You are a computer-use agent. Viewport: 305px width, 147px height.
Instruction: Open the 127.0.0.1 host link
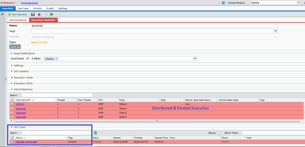(x=20, y=104)
